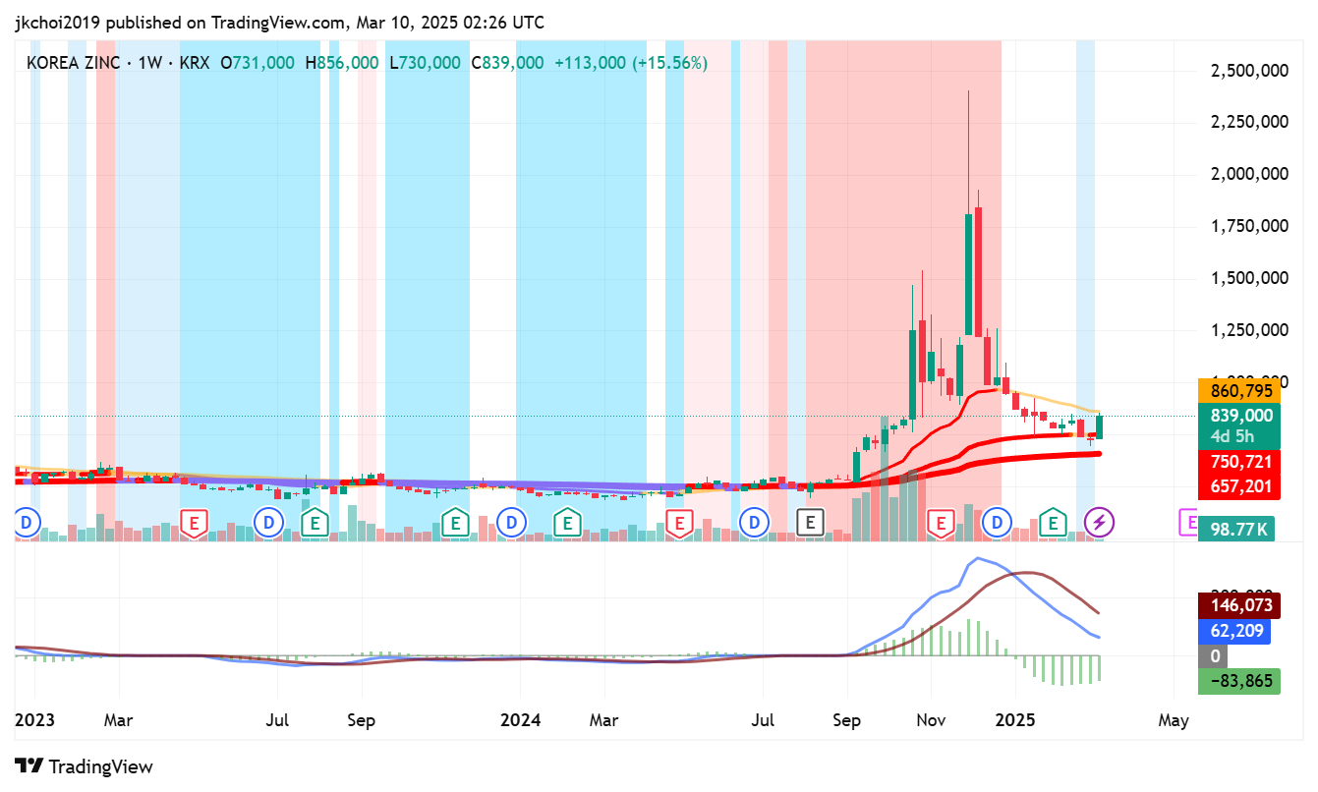Click the high value H856,000

coord(342,62)
